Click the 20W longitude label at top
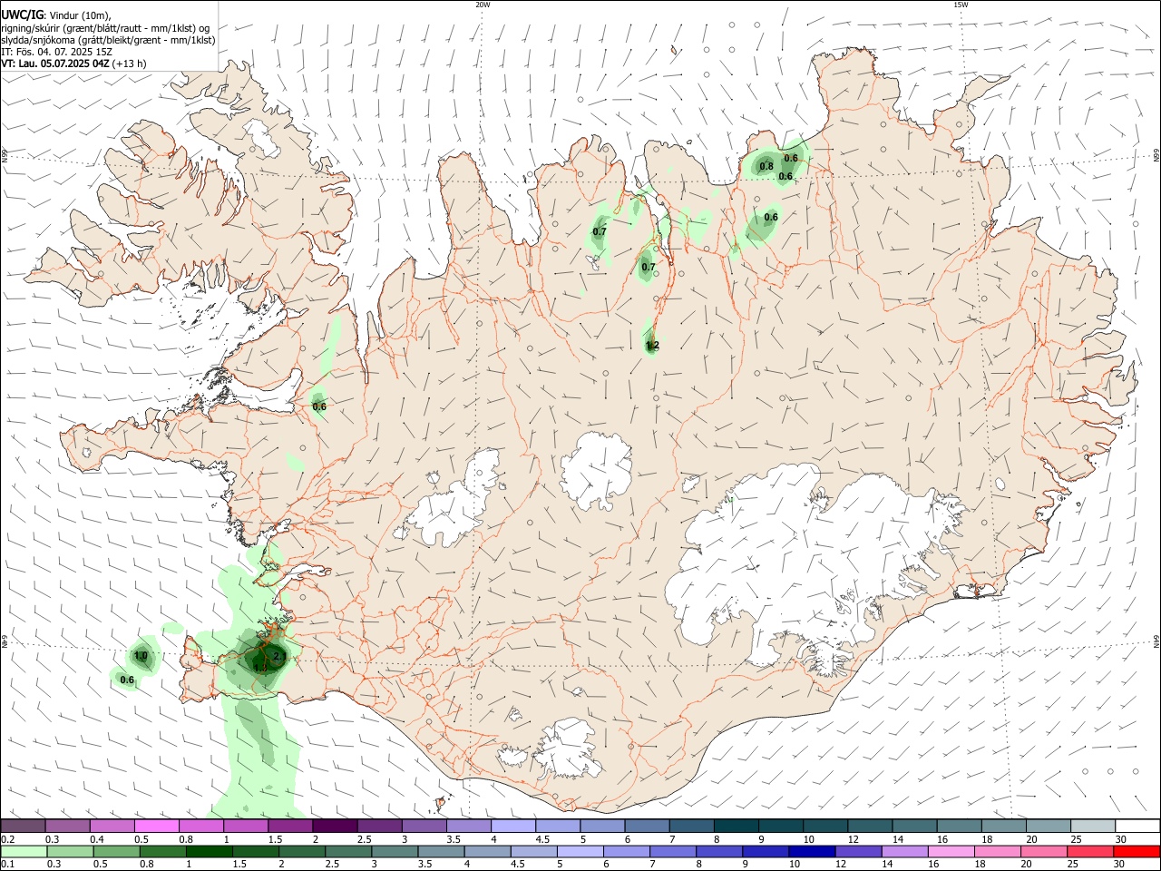Screen dimensions: 1161x871 [483, 5]
